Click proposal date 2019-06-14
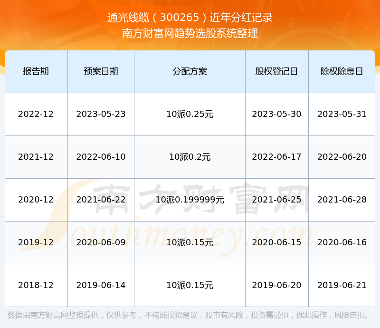The width and height of the screenshot is (380, 328). tap(101, 285)
